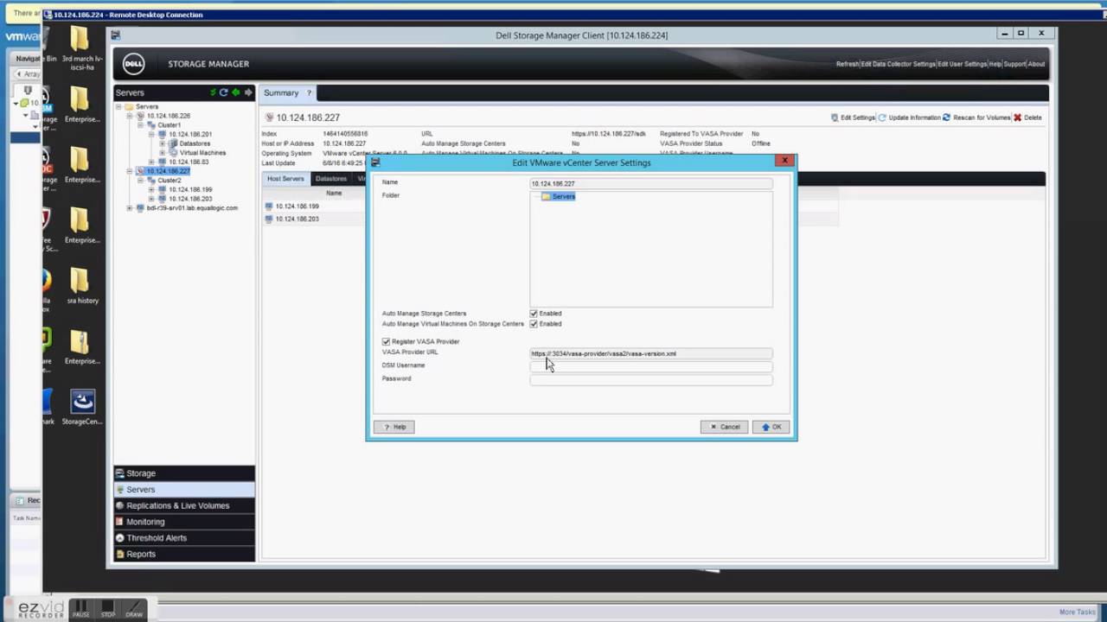Click the Help button in the dialog
Image resolution: width=1107 pixels, height=622 pixels.
pyautogui.click(x=394, y=427)
